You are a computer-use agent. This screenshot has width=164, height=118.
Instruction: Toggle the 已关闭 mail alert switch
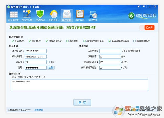click(x=147, y=27)
